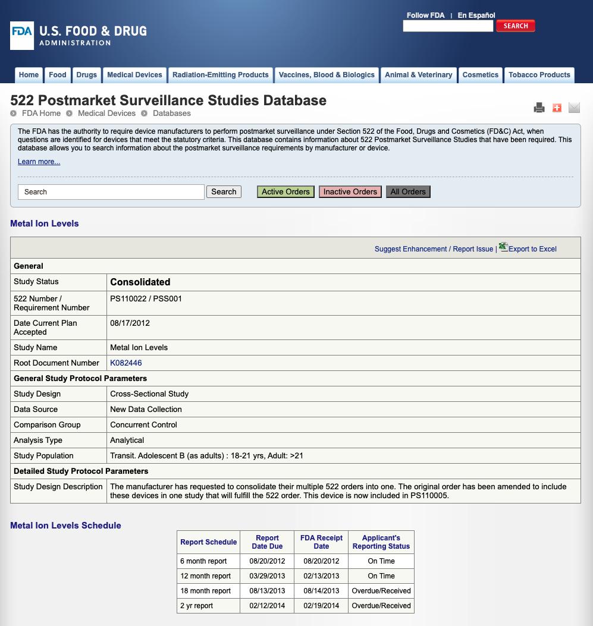The image size is (593, 626).
Task: Click the Export to Excel link
Action: (532, 249)
